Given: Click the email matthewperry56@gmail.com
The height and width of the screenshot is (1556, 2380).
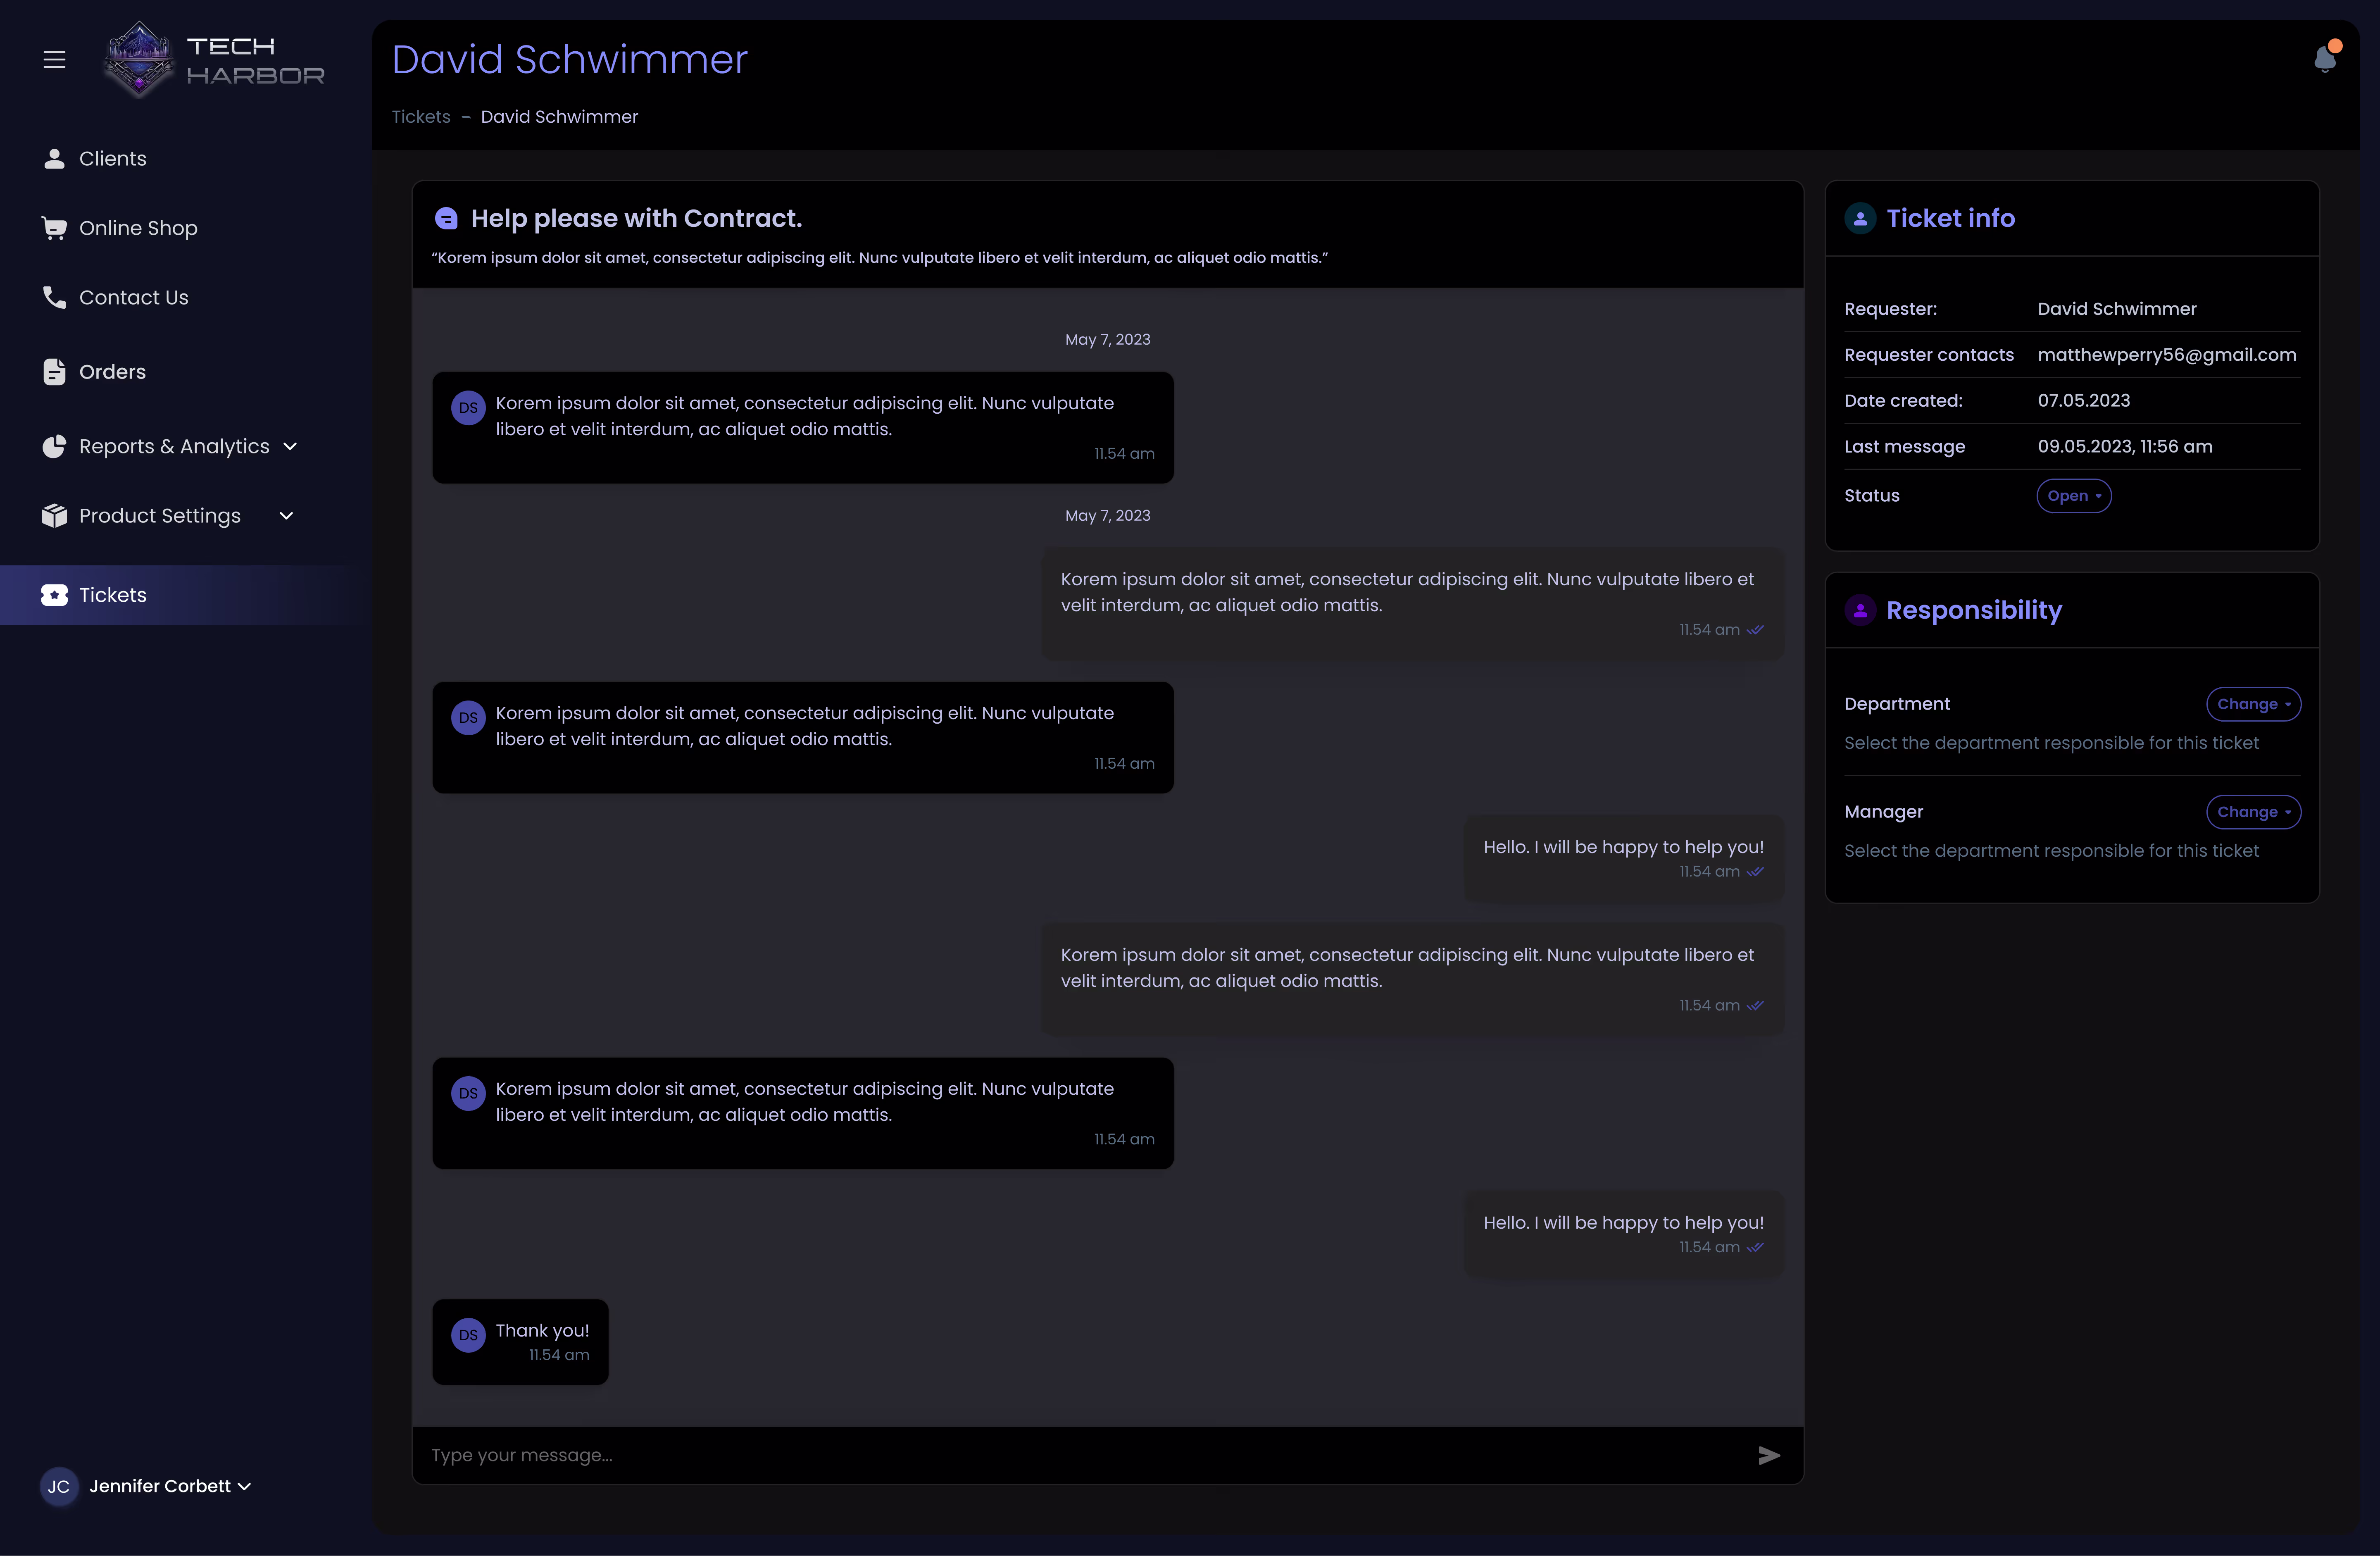Looking at the screenshot, I should 2167,355.
